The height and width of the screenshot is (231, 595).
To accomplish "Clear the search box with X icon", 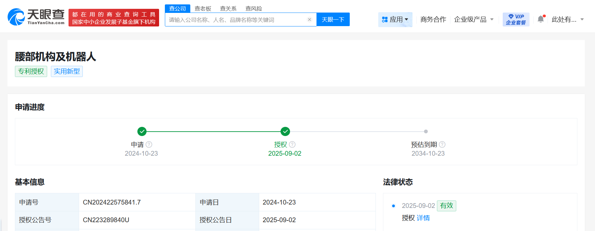I will click(x=309, y=20).
